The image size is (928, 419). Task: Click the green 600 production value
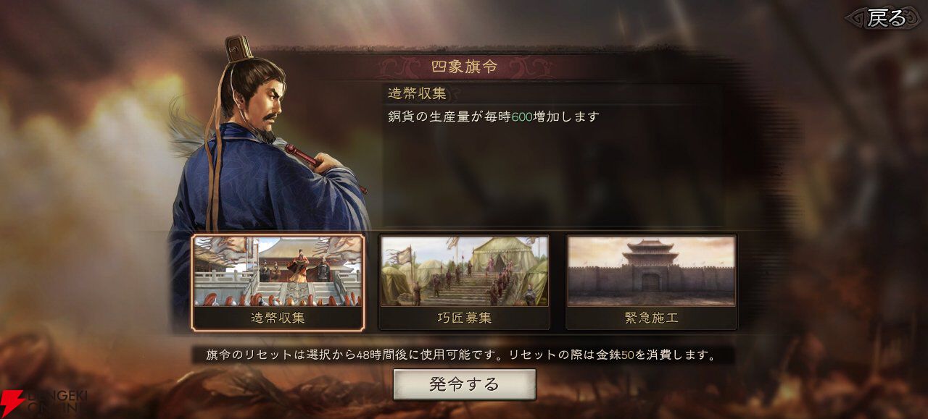coord(522,116)
